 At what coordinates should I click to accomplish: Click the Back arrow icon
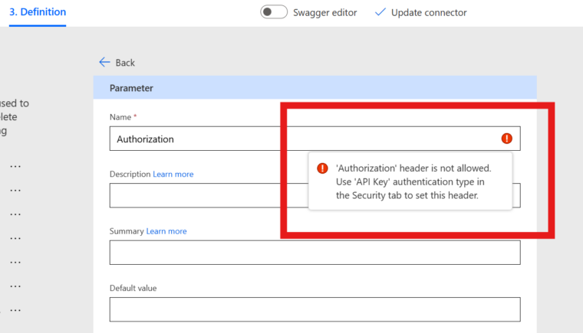coord(104,62)
